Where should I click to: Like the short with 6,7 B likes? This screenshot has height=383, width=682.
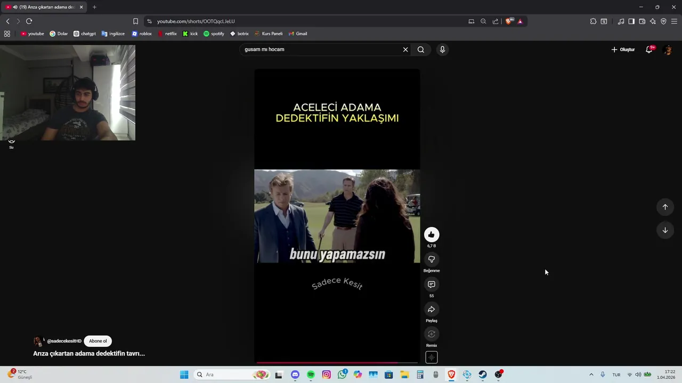point(432,235)
